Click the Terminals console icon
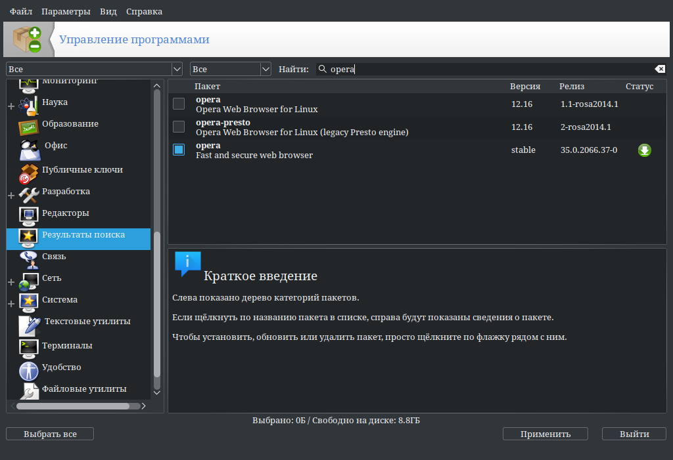673x460 pixels. pyautogui.click(x=29, y=348)
